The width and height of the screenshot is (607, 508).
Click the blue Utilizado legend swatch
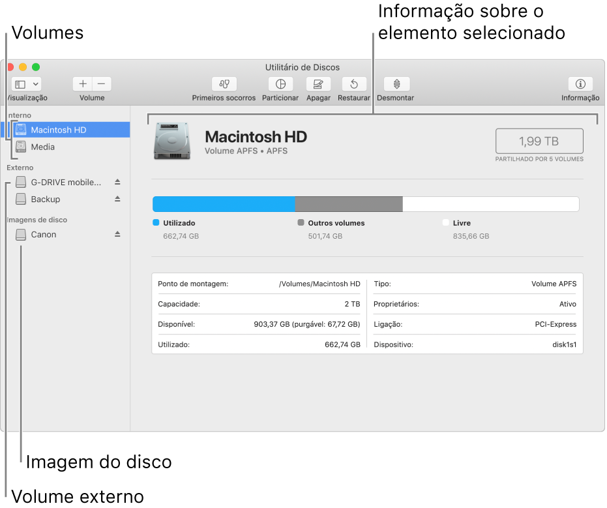(x=156, y=222)
